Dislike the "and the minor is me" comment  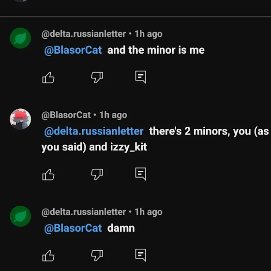click(97, 77)
